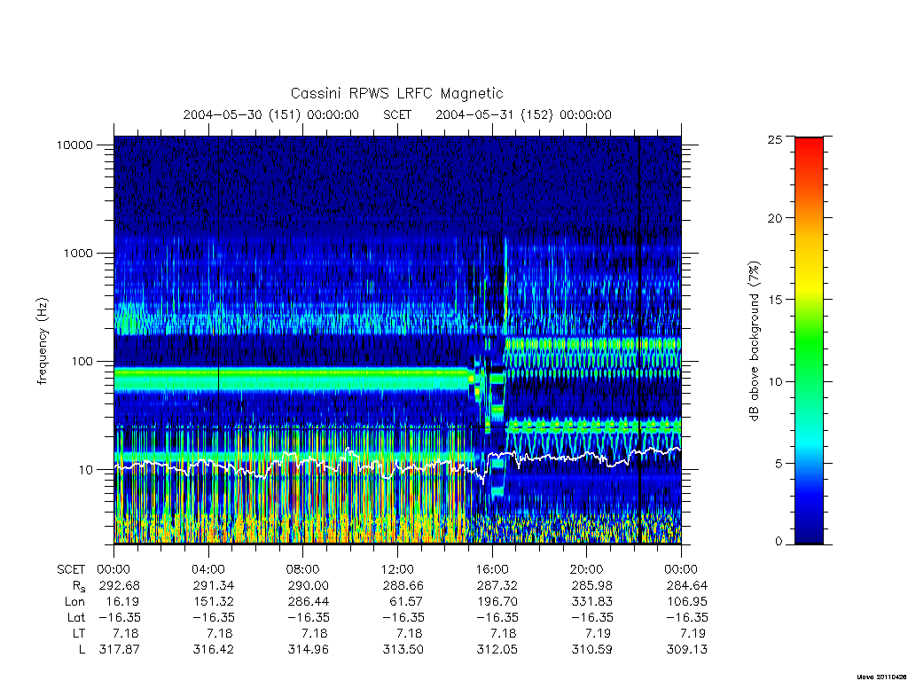
Task: Pick the color bar's 25 dB tick label
Action: [774, 139]
